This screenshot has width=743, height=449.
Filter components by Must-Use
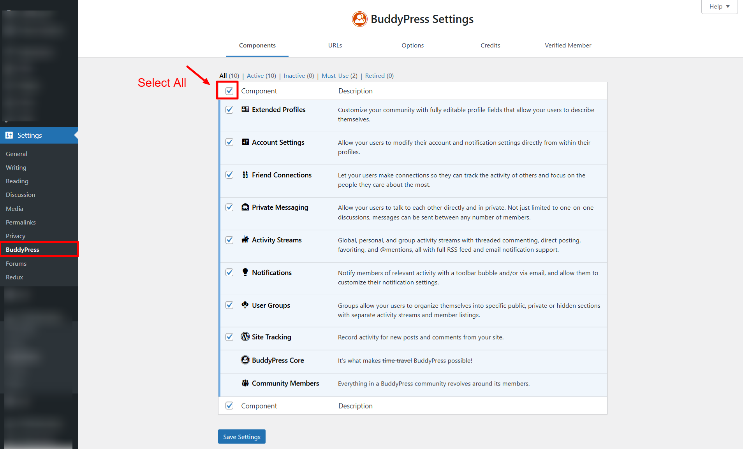[335, 75]
